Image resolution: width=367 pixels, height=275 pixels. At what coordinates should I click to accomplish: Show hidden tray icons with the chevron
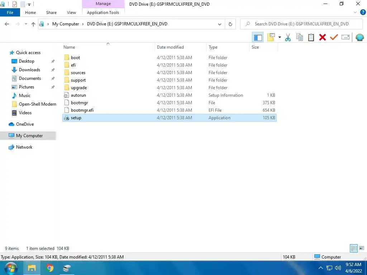tap(321, 268)
